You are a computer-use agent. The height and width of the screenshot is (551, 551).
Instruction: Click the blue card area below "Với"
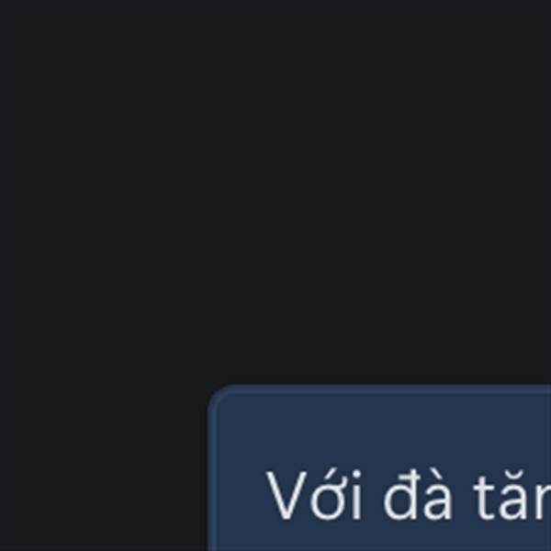[x=314, y=537]
